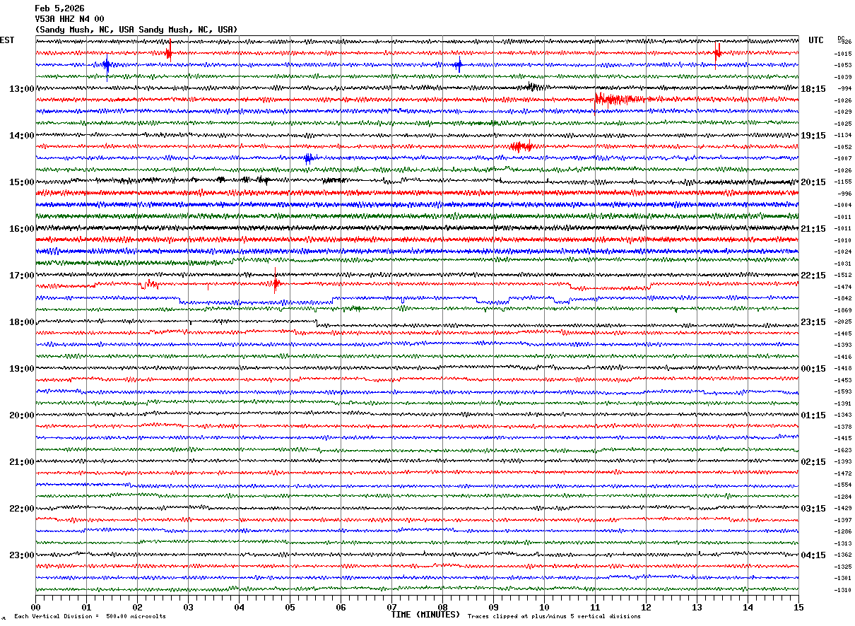This screenshot has width=855, height=626.
Task: Click the DC offset value "-1155"
Action: pos(843,182)
